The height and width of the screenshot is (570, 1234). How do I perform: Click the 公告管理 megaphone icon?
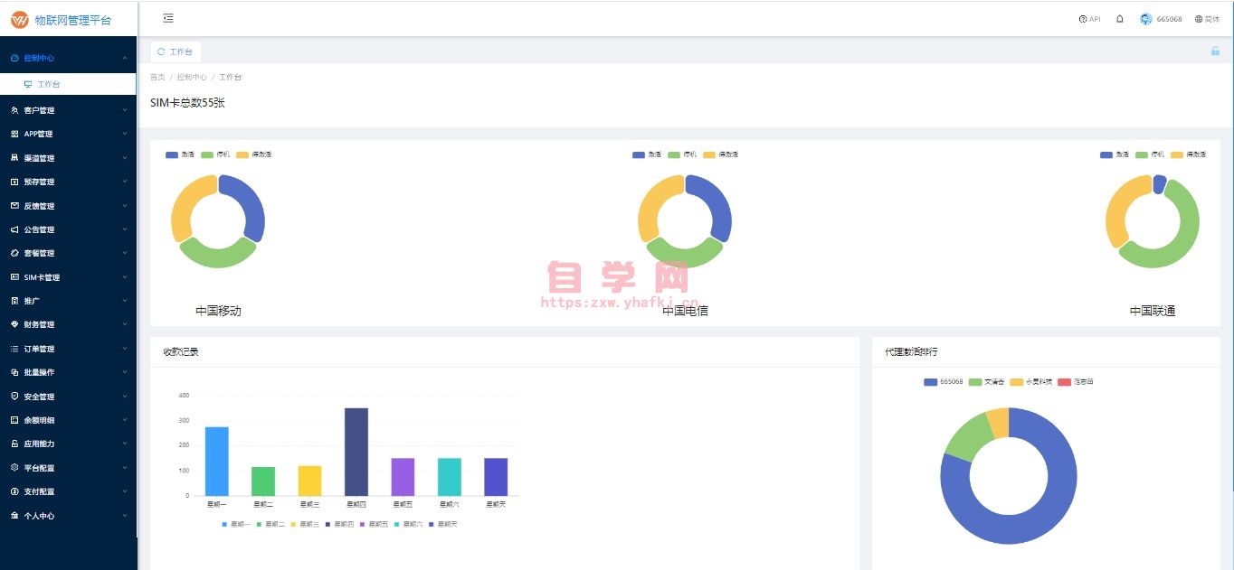[x=14, y=229]
